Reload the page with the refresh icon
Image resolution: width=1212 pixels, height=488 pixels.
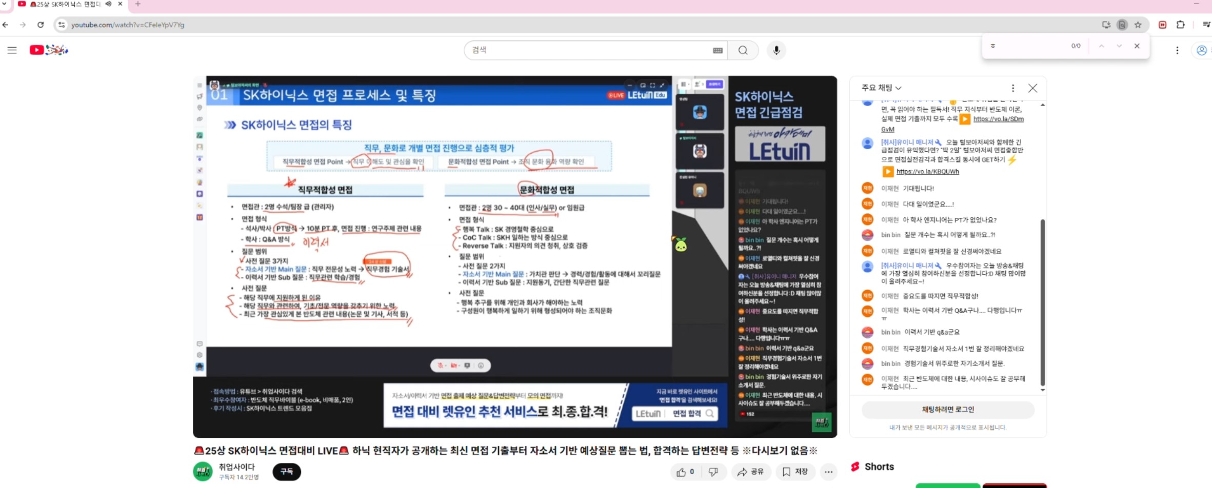[x=41, y=25]
